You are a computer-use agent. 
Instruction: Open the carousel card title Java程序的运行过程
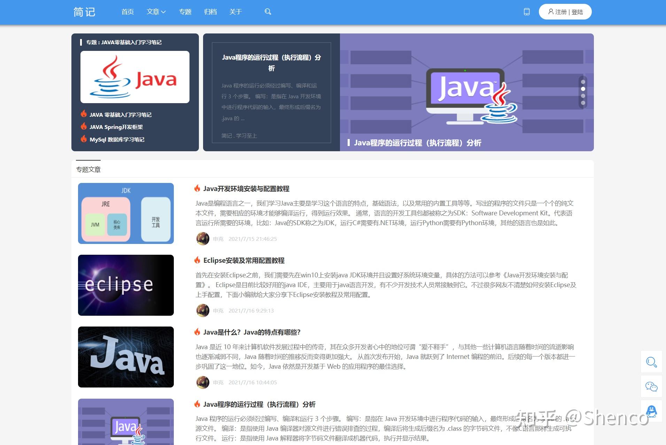click(x=271, y=63)
